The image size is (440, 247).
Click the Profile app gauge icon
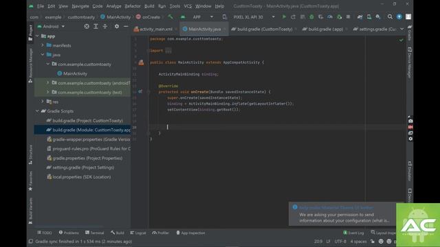coord(330,16)
